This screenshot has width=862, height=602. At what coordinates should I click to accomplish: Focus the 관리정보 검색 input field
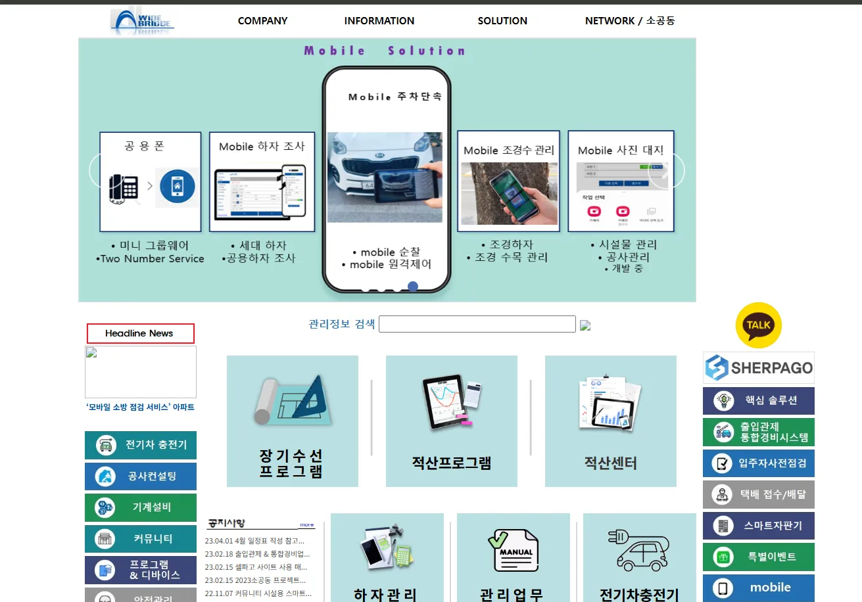pos(477,324)
